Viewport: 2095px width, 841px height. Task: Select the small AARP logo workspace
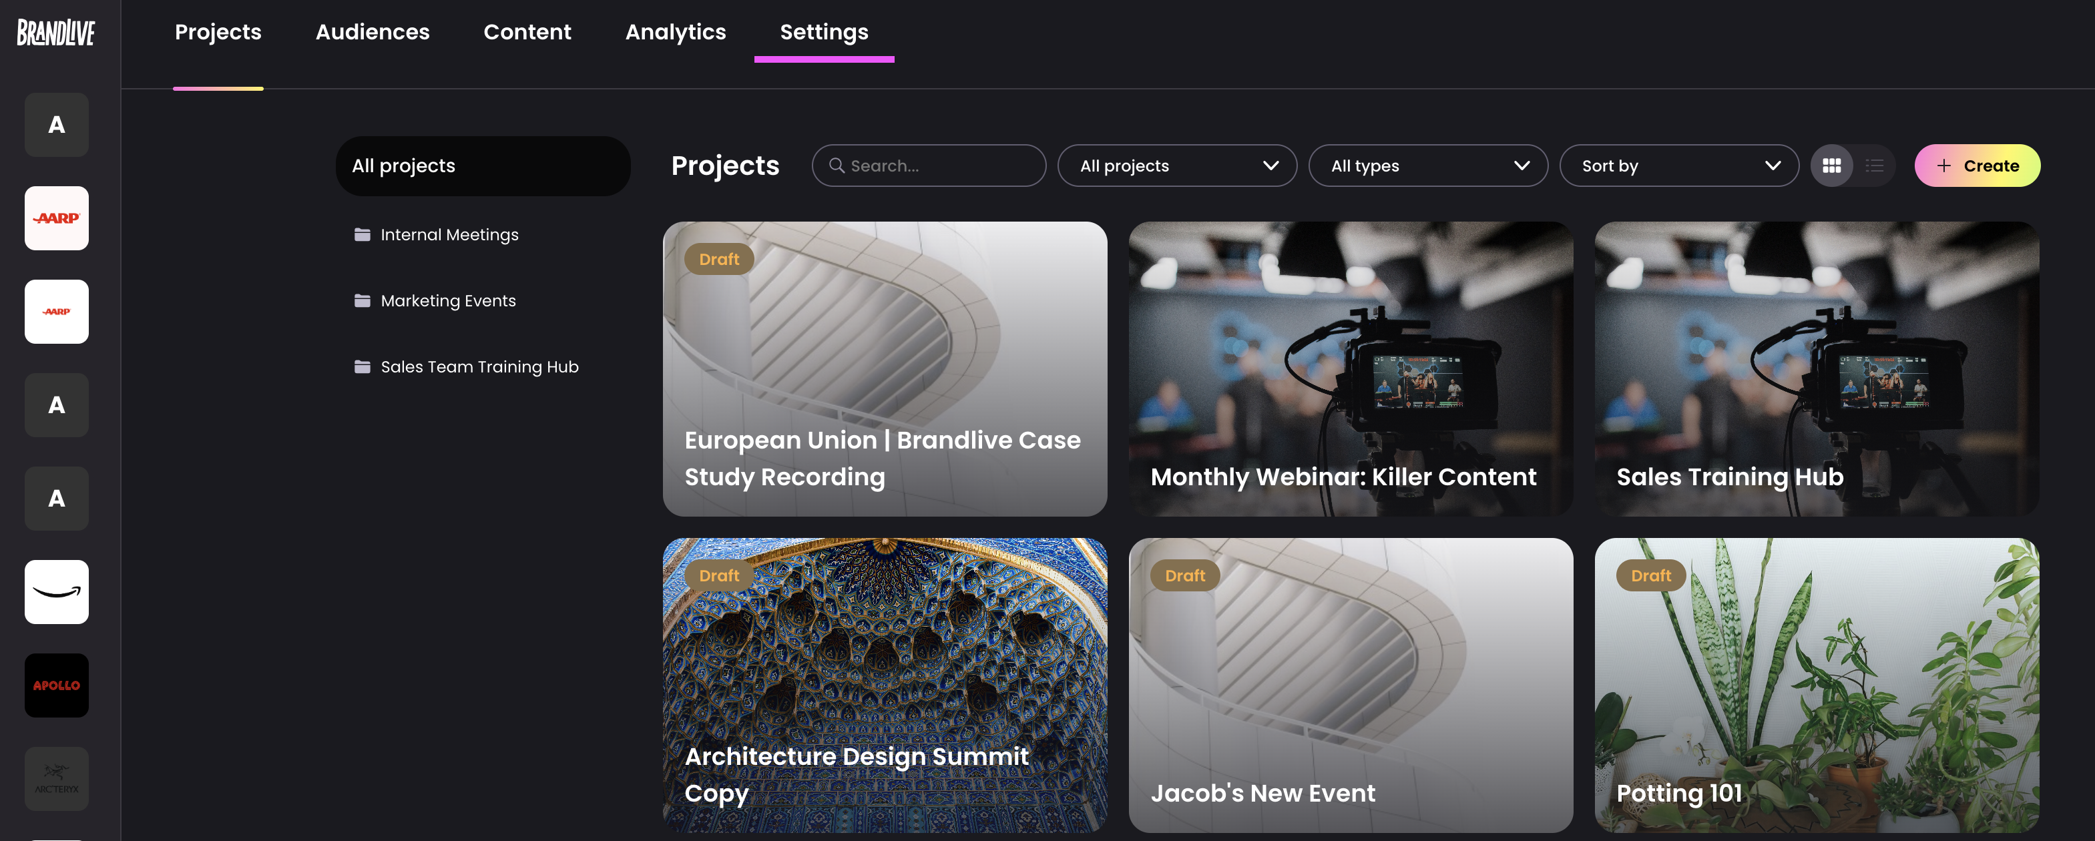click(56, 312)
